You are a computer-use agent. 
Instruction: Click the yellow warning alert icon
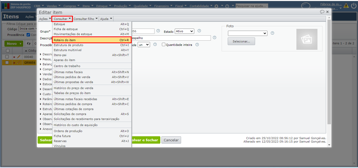tap(346, 6)
